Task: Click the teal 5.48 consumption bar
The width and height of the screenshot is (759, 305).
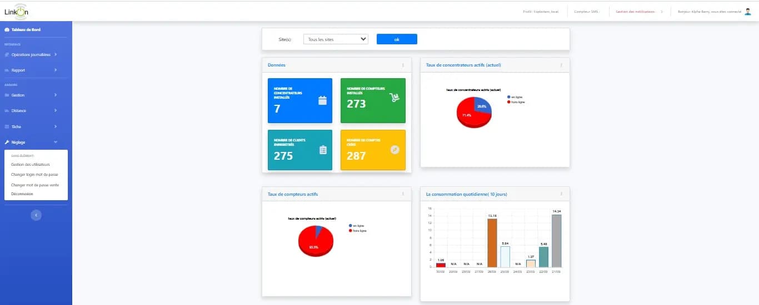Action: click(x=543, y=257)
